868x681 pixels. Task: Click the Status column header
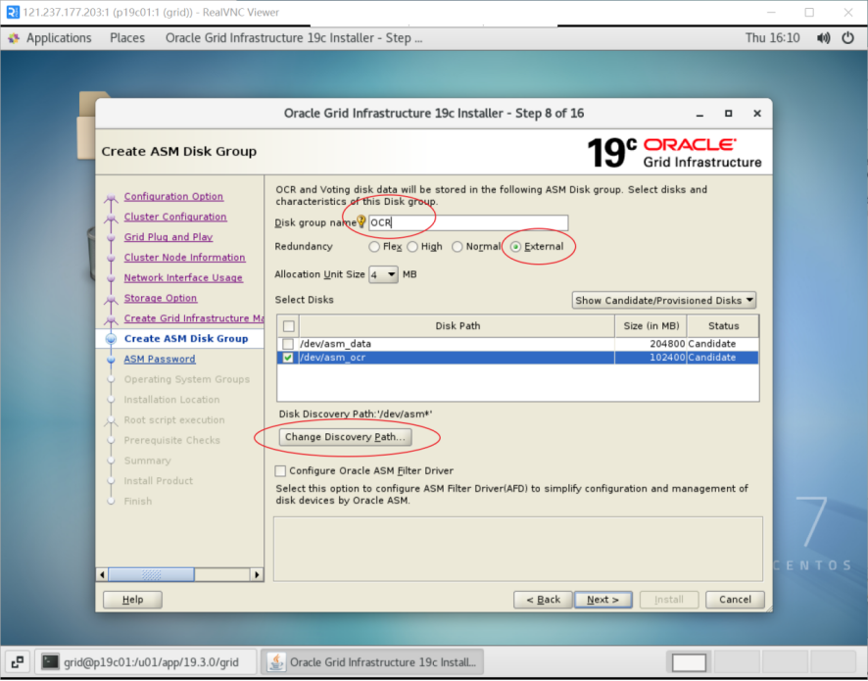coord(723,326)
